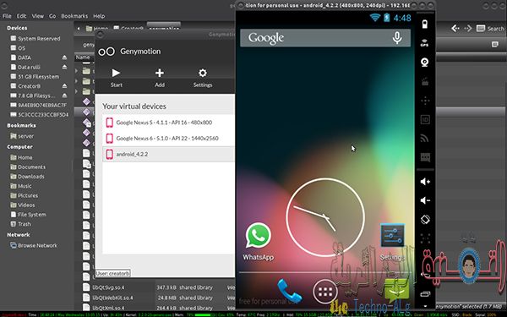Eject the CreatorB drive
Viewport: 507px width, 317px height.
tap(64, 86)
